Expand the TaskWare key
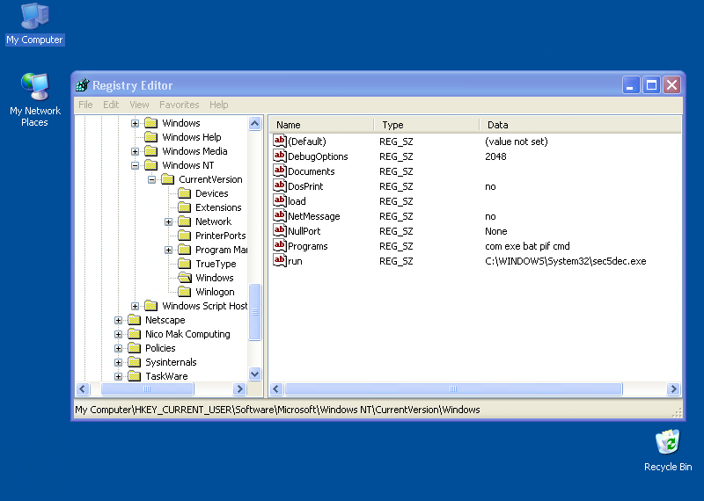 click(x=118, y=376)
